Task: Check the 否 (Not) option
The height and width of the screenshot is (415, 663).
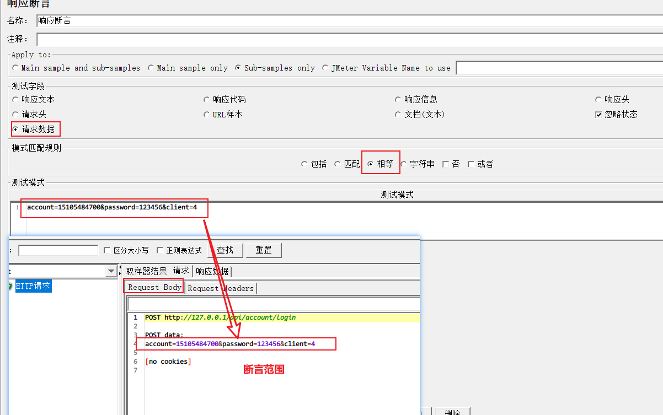Action: pyautogui.click(x=446, y=164)
